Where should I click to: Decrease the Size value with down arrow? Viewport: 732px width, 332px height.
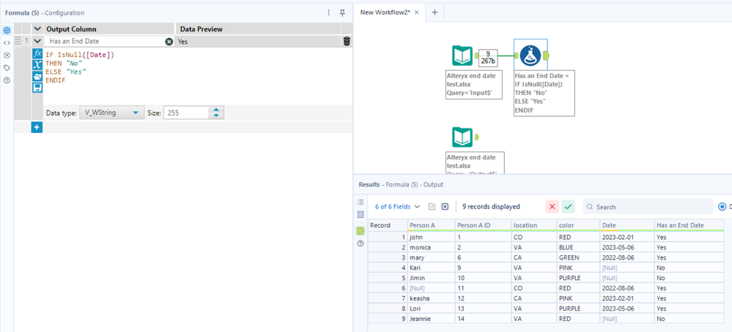click(216, 116)
